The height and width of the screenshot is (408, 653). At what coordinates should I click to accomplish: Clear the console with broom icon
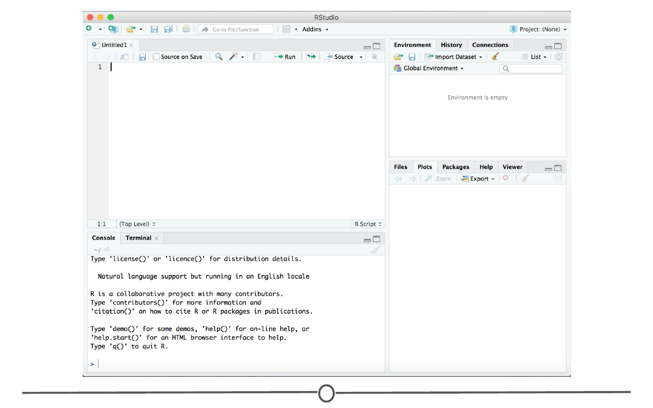[375, 250]
